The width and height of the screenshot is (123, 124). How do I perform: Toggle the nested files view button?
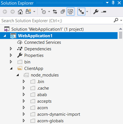81,12
